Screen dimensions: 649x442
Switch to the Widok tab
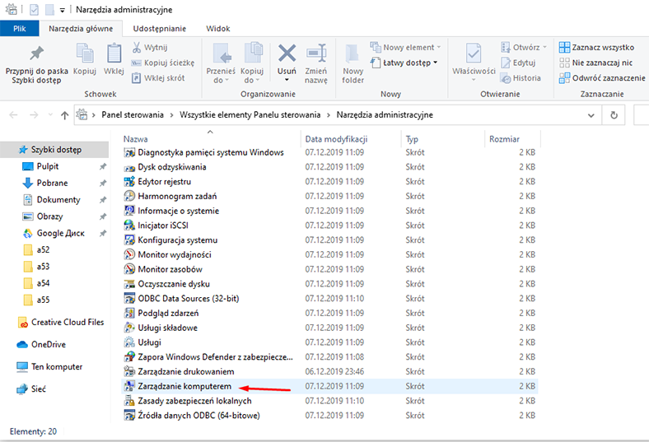click(x=218, y=29)
